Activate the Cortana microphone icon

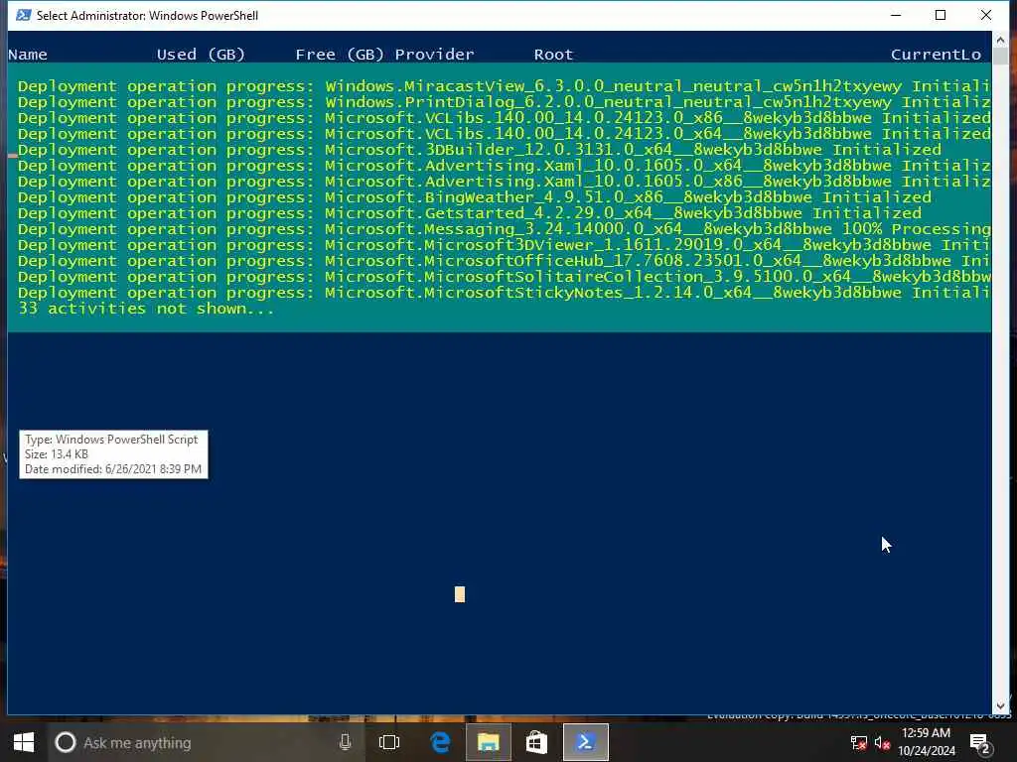tap(345, 742)
